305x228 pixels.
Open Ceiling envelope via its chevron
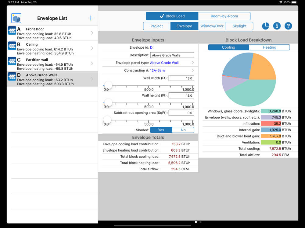92,48
